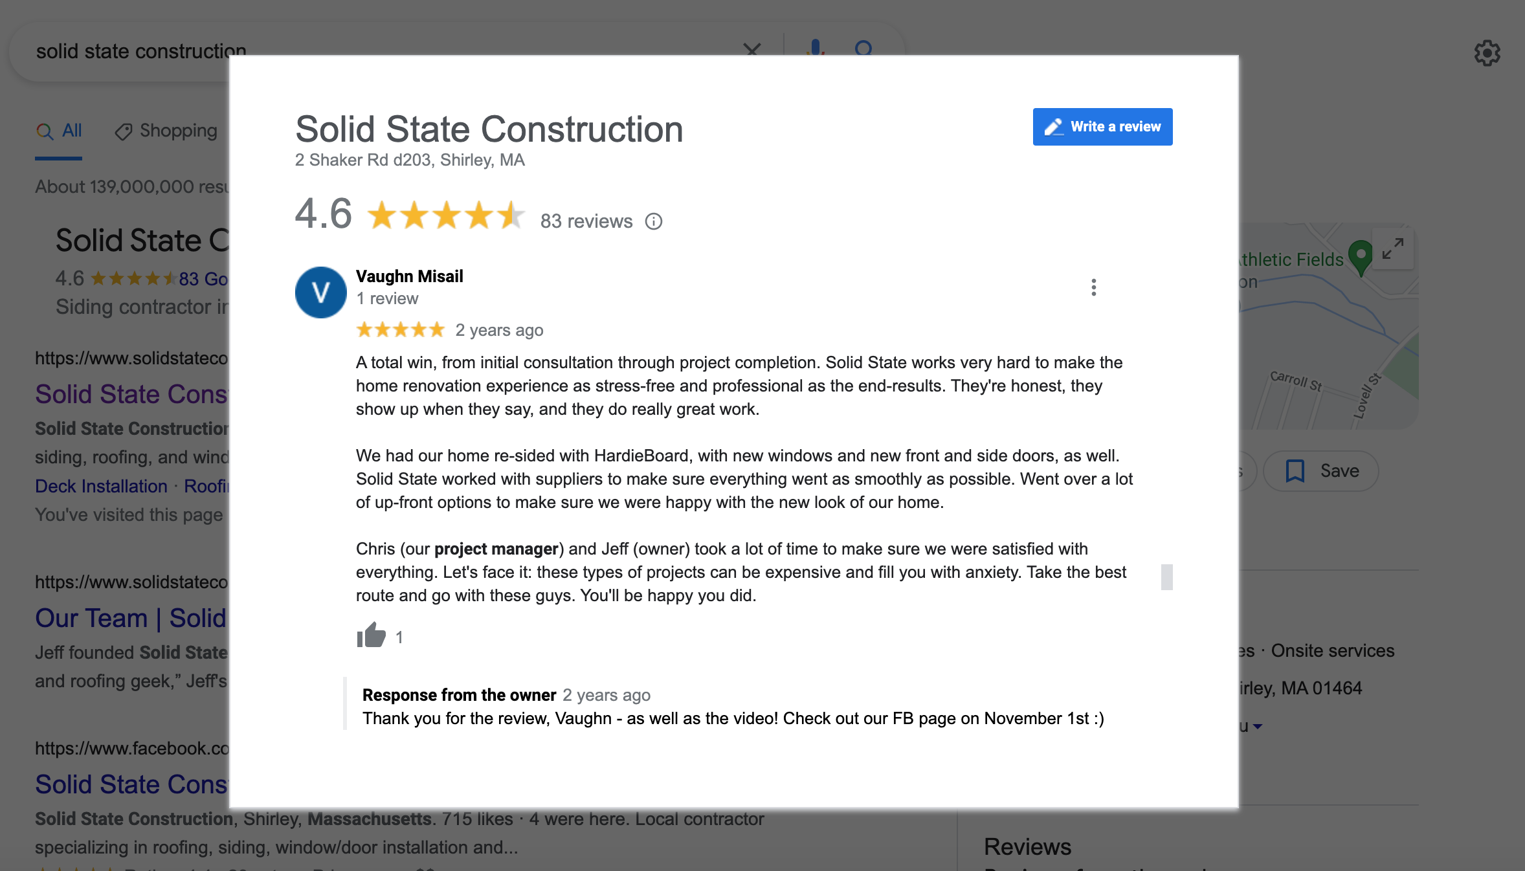Save the business with the Save button
1525x871 pixels.
click(x=1321, y=471)
